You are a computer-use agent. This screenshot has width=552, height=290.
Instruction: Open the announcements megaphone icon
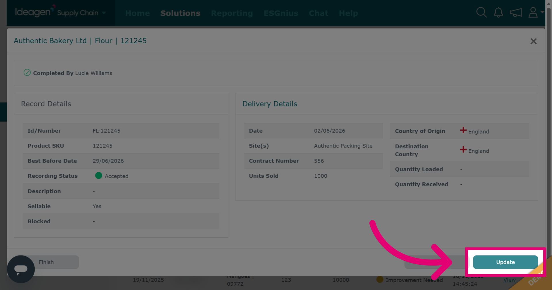(x=515, y=13)
